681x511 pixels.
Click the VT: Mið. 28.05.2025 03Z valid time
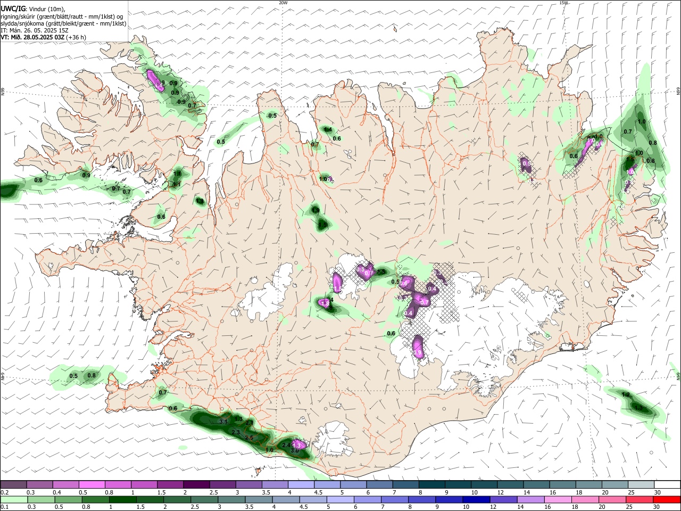(32, 37)
